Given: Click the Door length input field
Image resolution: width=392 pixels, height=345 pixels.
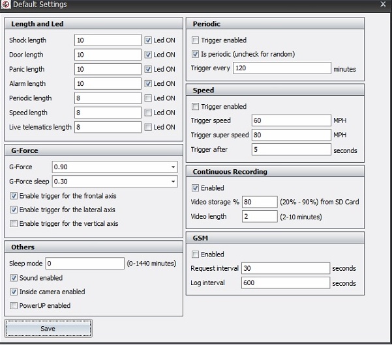Looking at the screenshot, I should tap(108, 55).
